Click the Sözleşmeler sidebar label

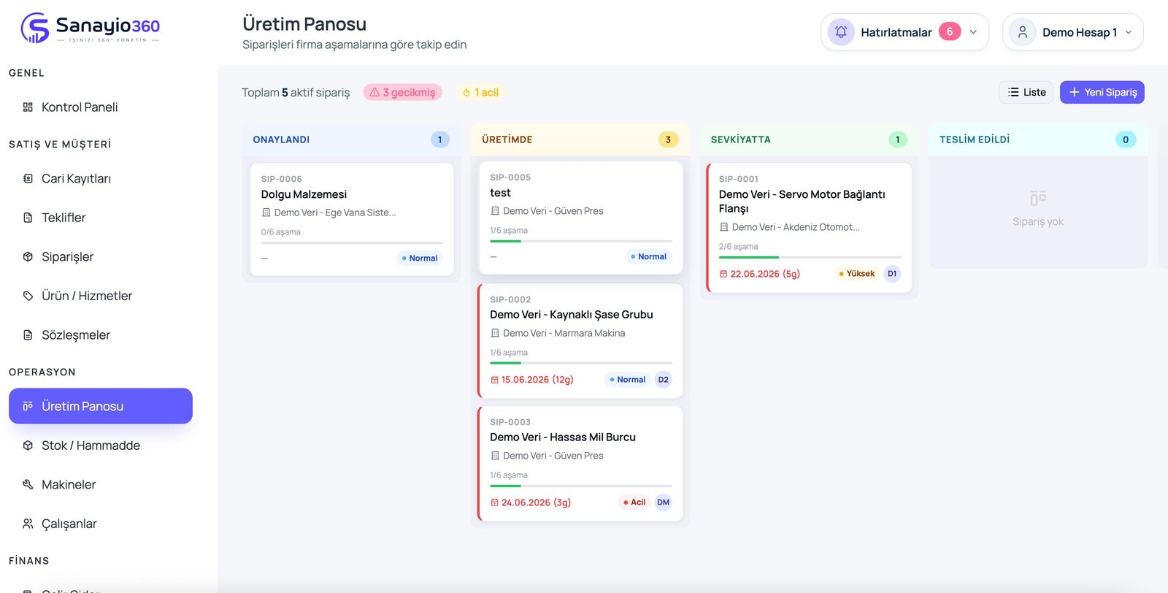76,334
